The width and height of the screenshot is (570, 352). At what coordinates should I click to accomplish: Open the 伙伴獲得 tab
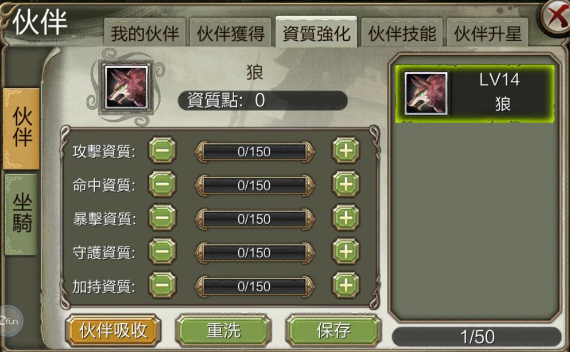tap(231, 33)
